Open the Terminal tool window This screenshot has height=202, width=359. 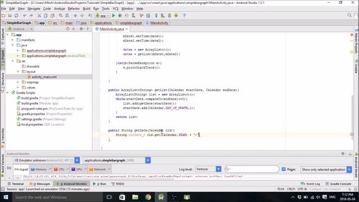[16, 183]
